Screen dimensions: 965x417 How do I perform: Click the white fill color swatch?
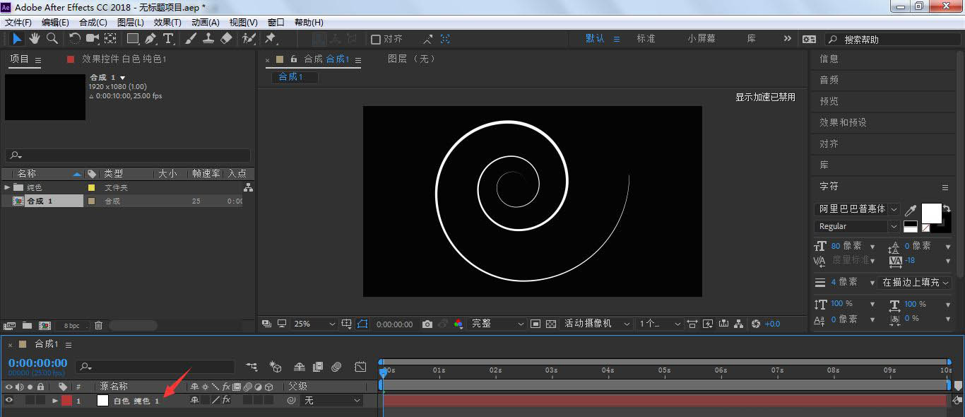930,213
